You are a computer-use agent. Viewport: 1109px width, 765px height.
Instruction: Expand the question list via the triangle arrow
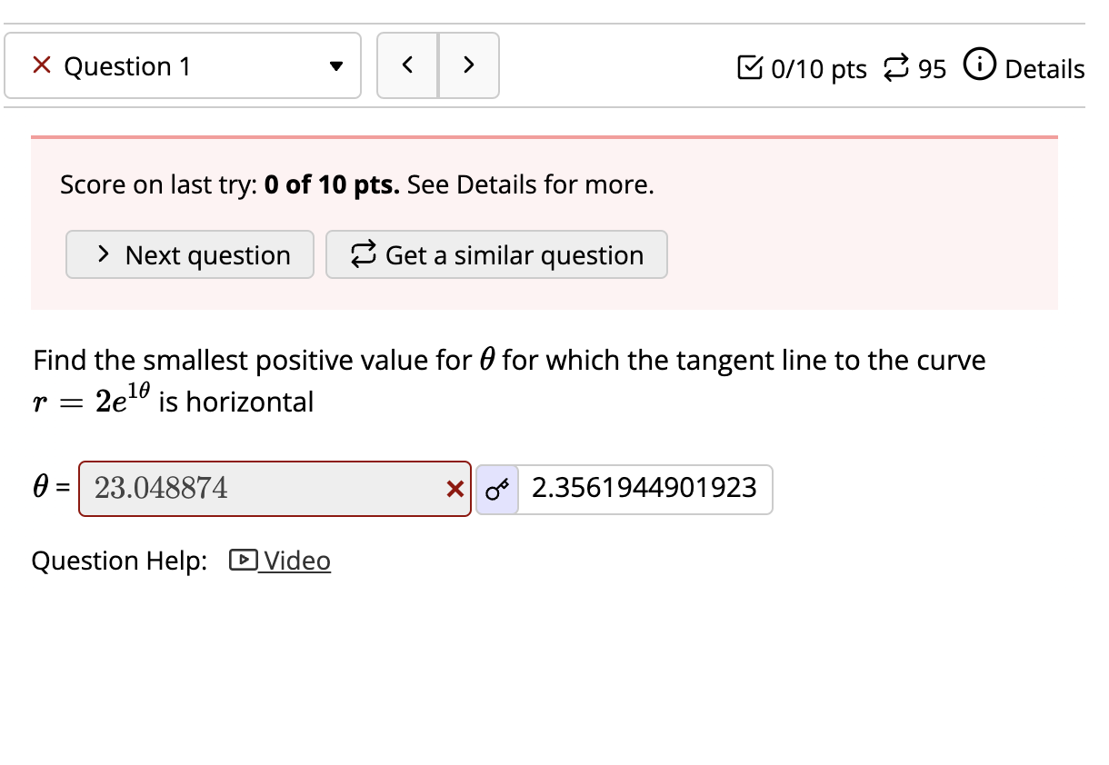pos(335,65)
